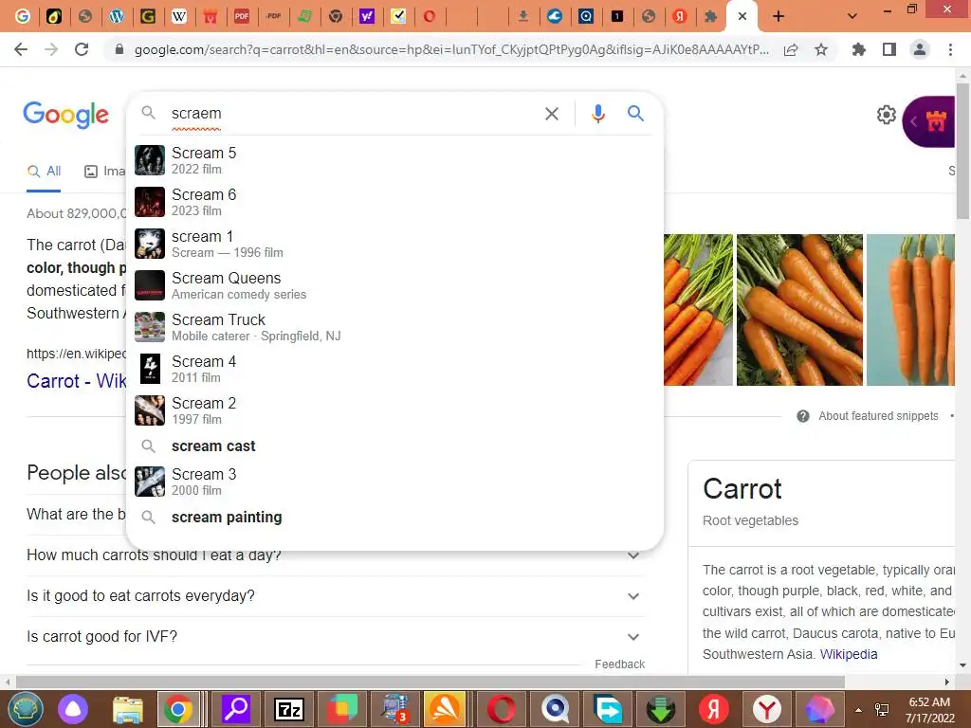Click the address bar URL

[x=451, y=49]
